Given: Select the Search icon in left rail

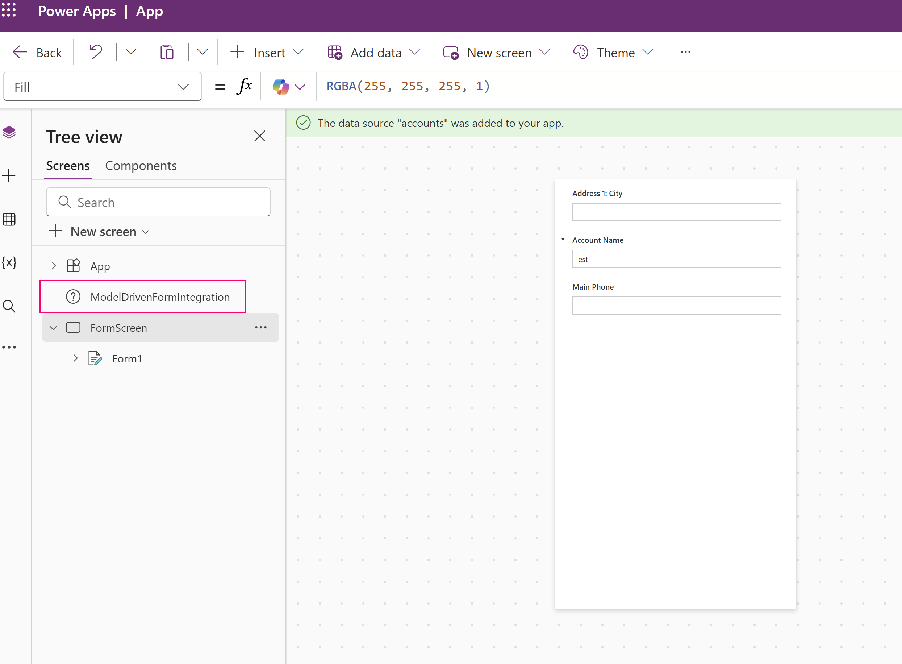Looking at the screenshot, I should (x=9, y=306).
